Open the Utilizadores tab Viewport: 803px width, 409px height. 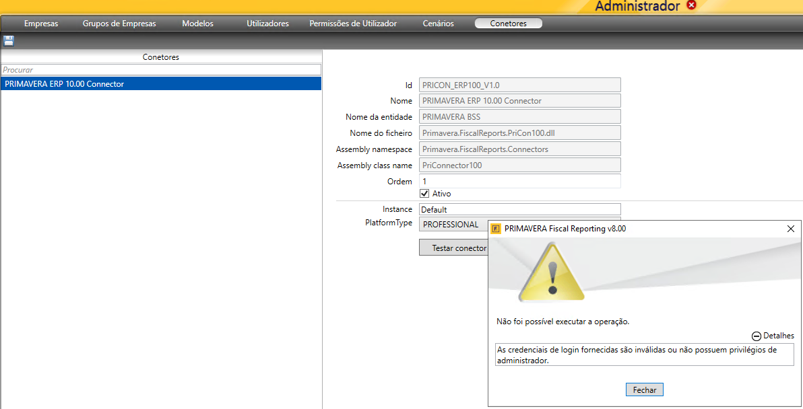267,24
